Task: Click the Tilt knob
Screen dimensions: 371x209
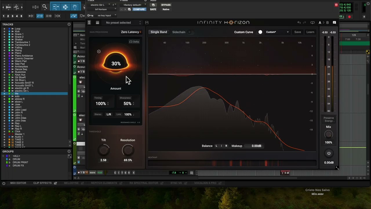Action: click(103, 150)
